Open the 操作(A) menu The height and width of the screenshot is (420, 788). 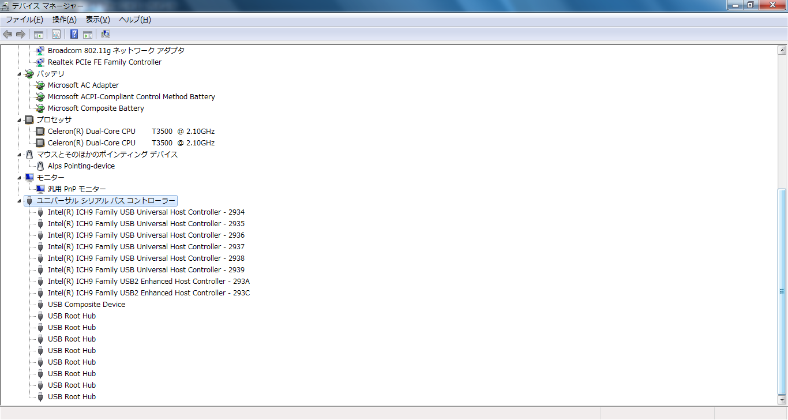64,20
